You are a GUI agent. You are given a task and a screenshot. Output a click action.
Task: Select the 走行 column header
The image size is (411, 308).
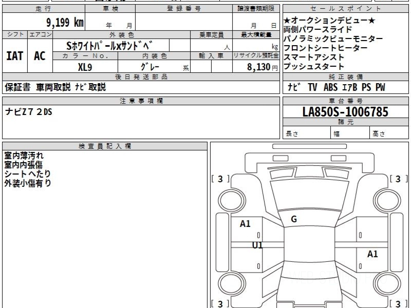tap(43, 9)
